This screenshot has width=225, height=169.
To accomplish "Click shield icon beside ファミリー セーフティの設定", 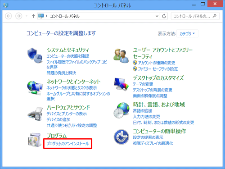I will tap(135, 69).
